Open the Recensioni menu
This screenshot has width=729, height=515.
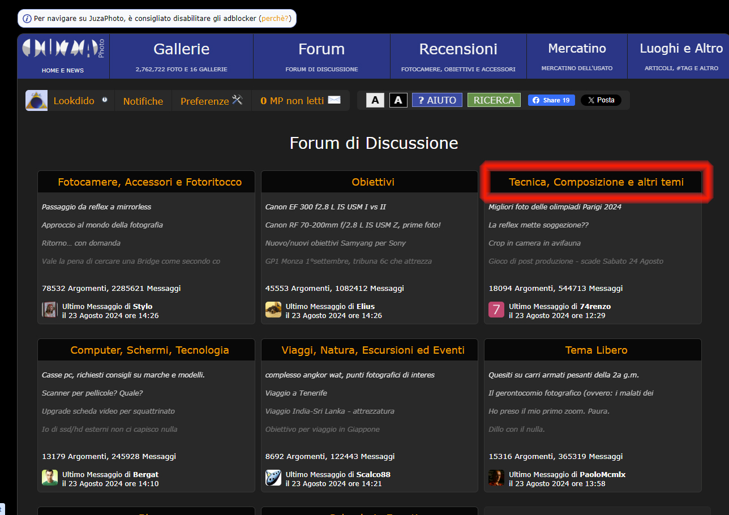pos(458,49)
